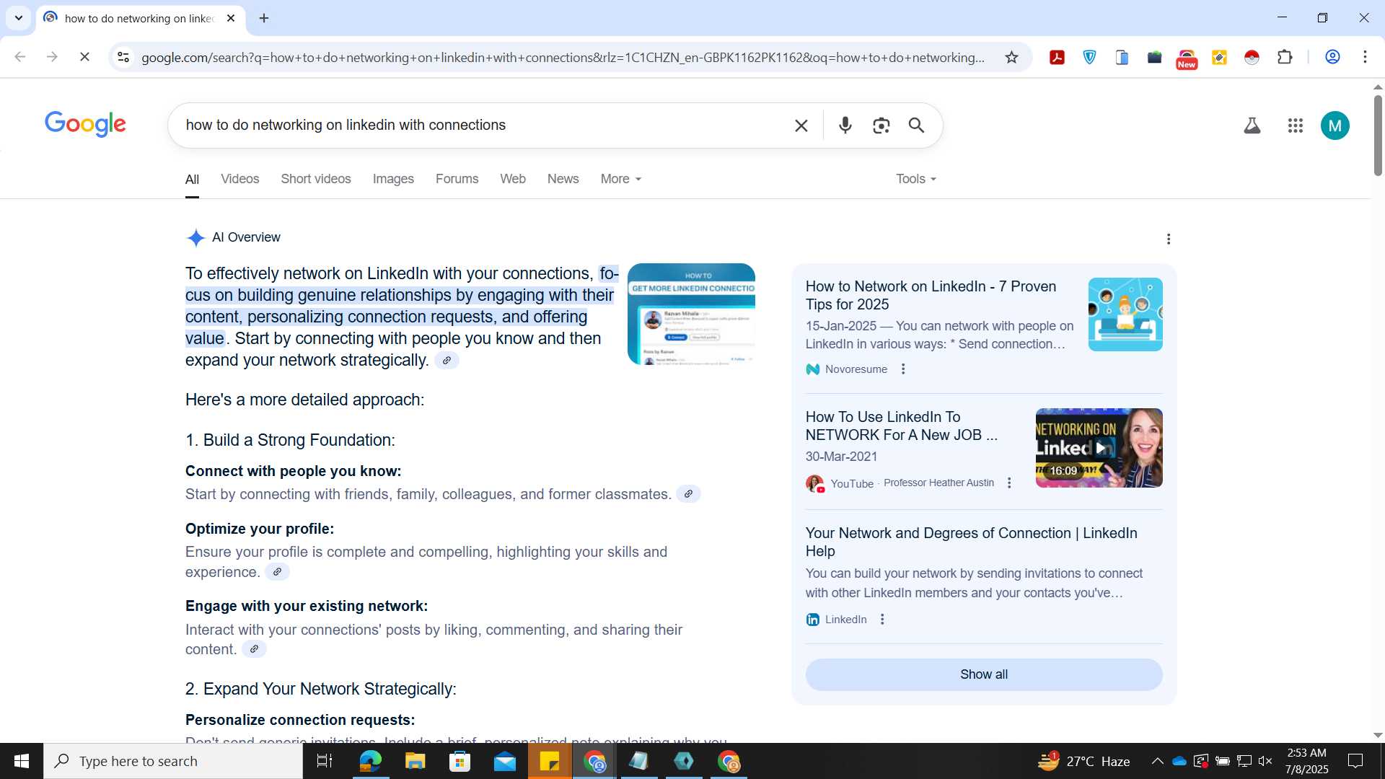This screenshot has width=1385, height=779.
Task: Open the Chrome three-dot menu
Action: 1365,57
